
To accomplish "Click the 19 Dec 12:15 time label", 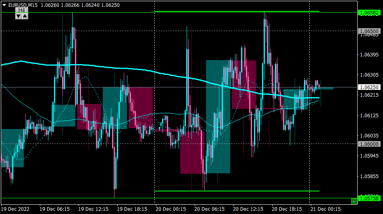I will [93, 209].
